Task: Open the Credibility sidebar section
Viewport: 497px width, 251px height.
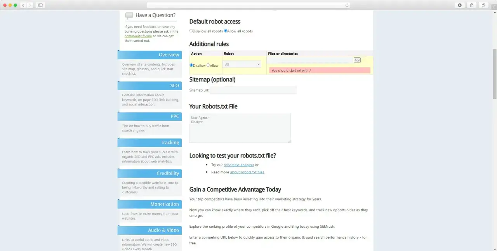Action: (149, 173)
